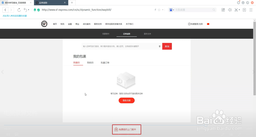This screenshot has width=256, height=137.
Task: Expand the dropdown next to scissors icon
Action: (239, 10)
